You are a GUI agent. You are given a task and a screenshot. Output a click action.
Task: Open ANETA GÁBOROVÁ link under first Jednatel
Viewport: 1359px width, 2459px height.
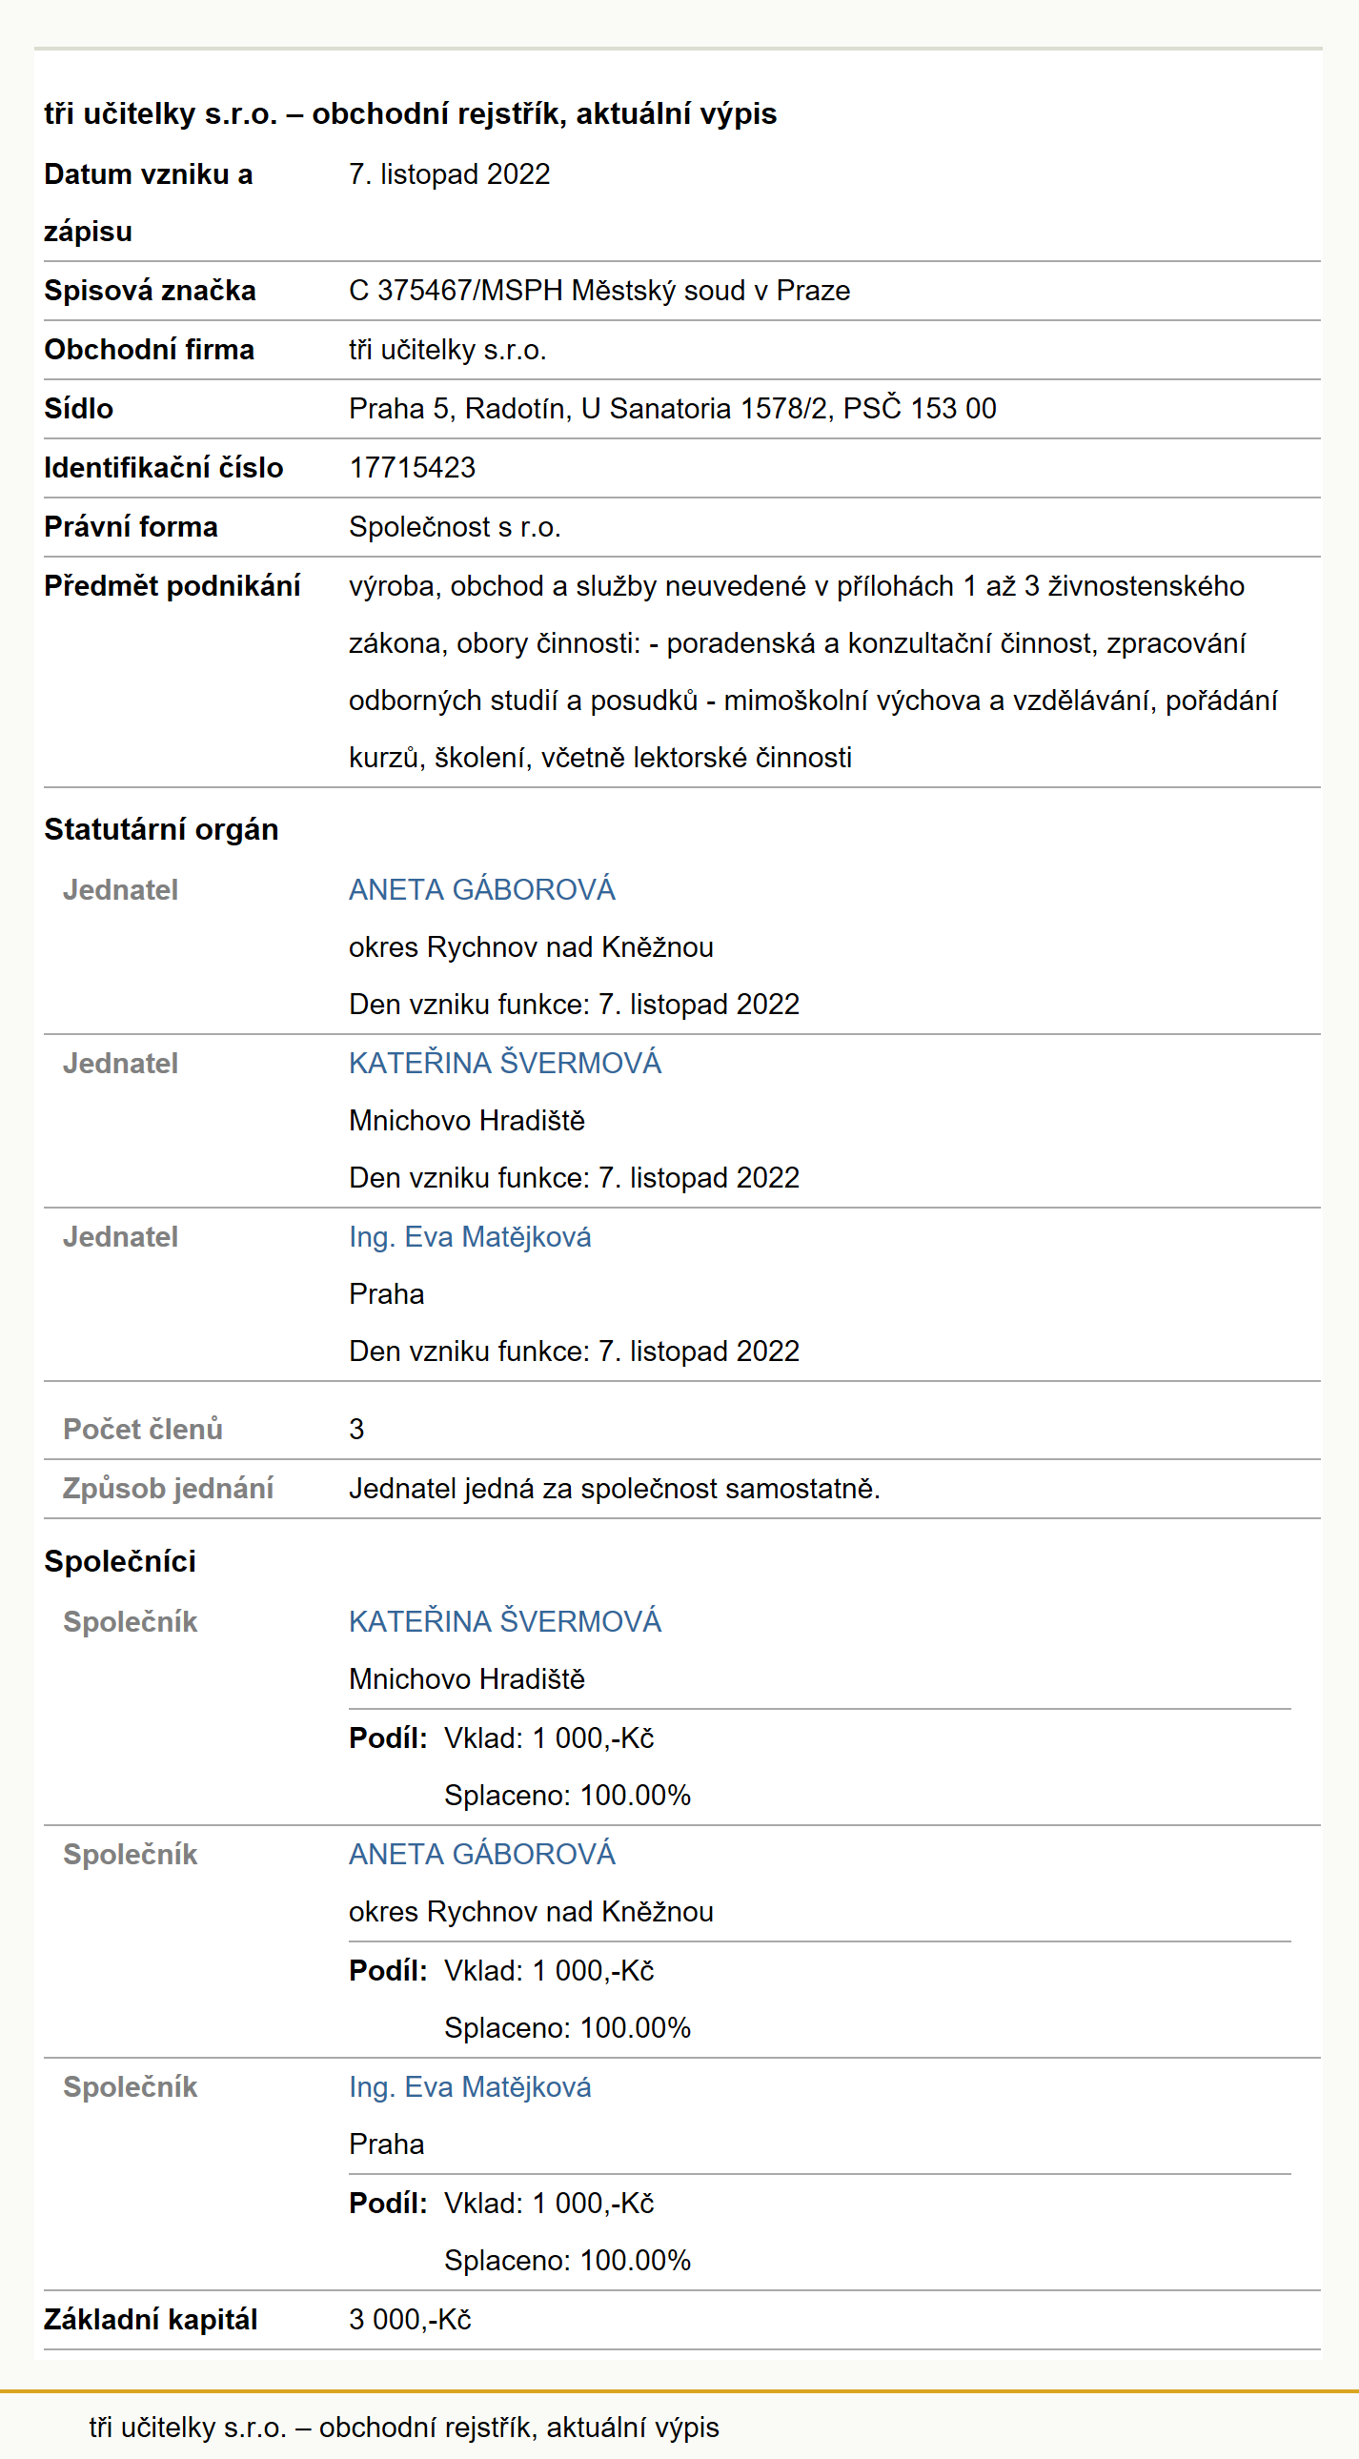(482, 889)
